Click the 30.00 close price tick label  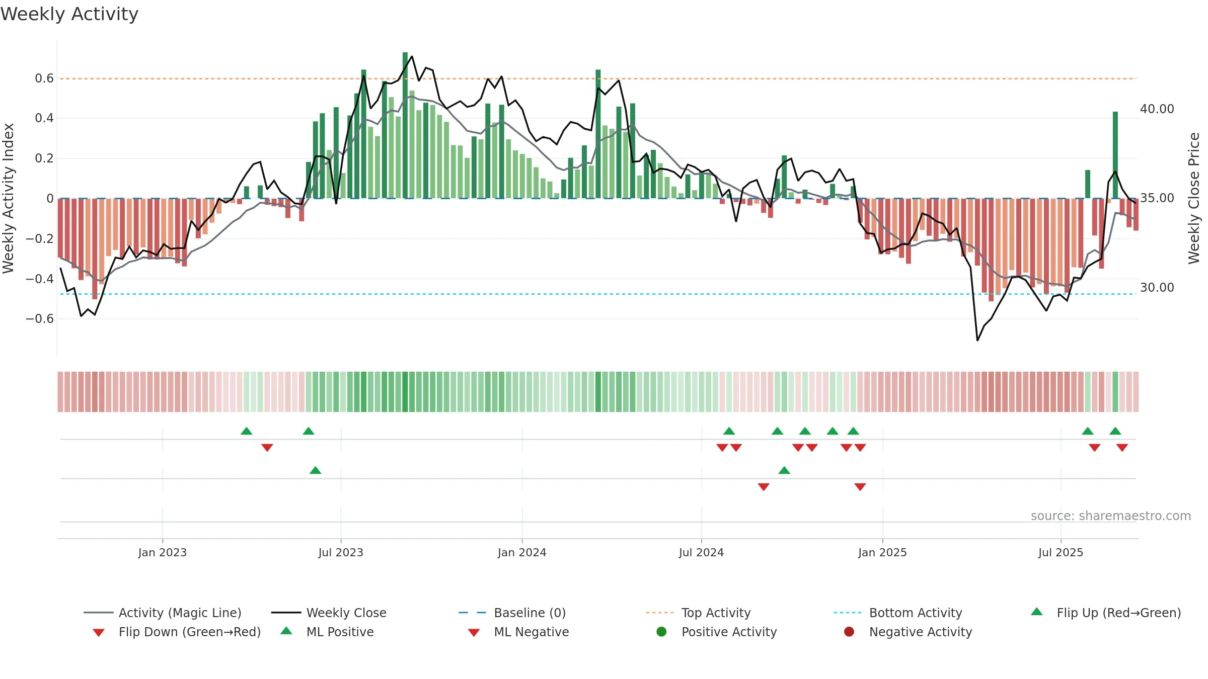coord(1157,288)
